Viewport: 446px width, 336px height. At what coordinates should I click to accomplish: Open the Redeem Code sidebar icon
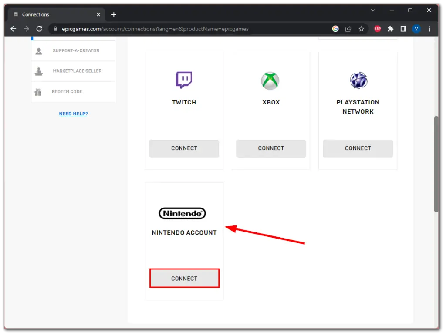tap(39, 91)
